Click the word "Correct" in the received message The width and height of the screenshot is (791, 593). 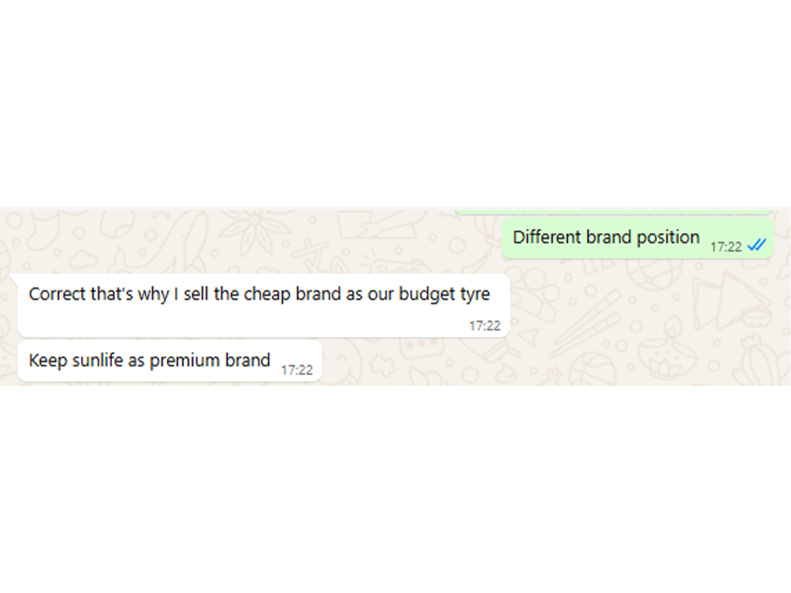[56, 294]
